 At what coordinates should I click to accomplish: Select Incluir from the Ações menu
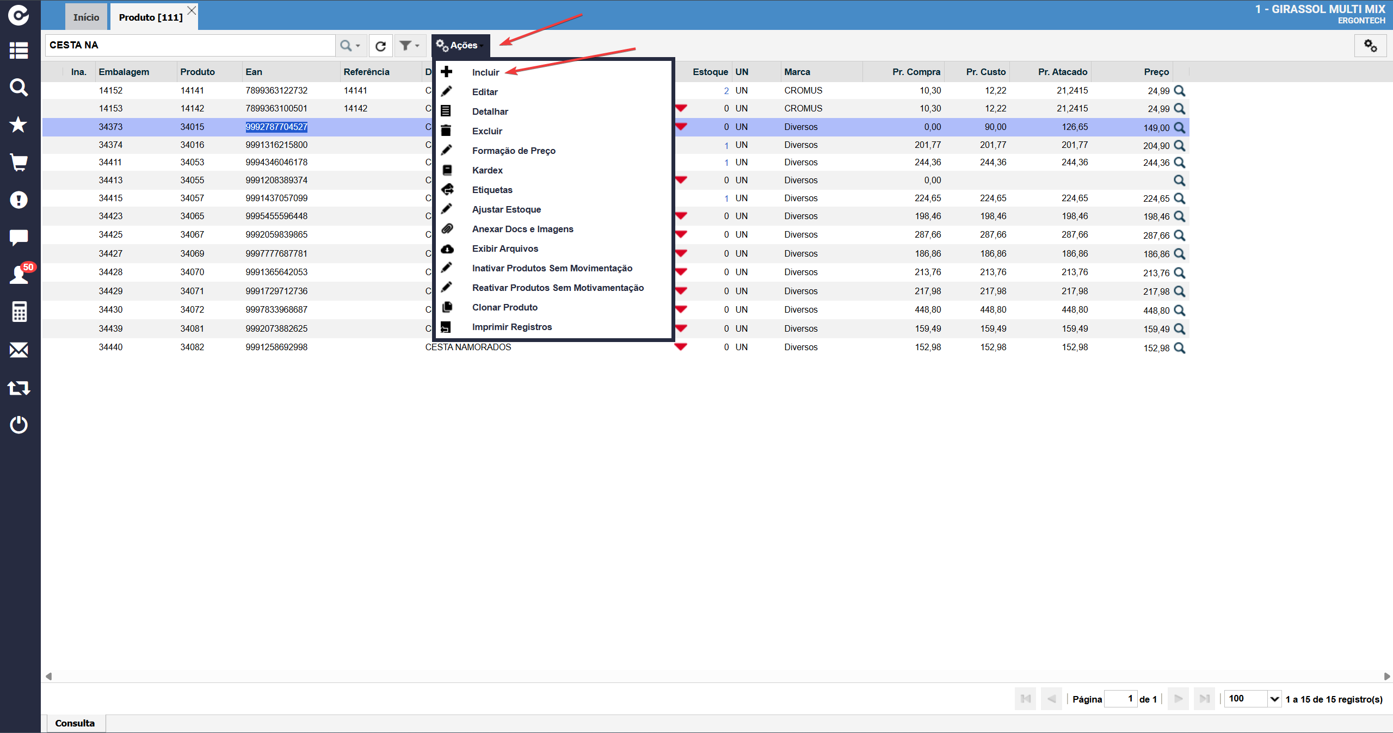485,72
